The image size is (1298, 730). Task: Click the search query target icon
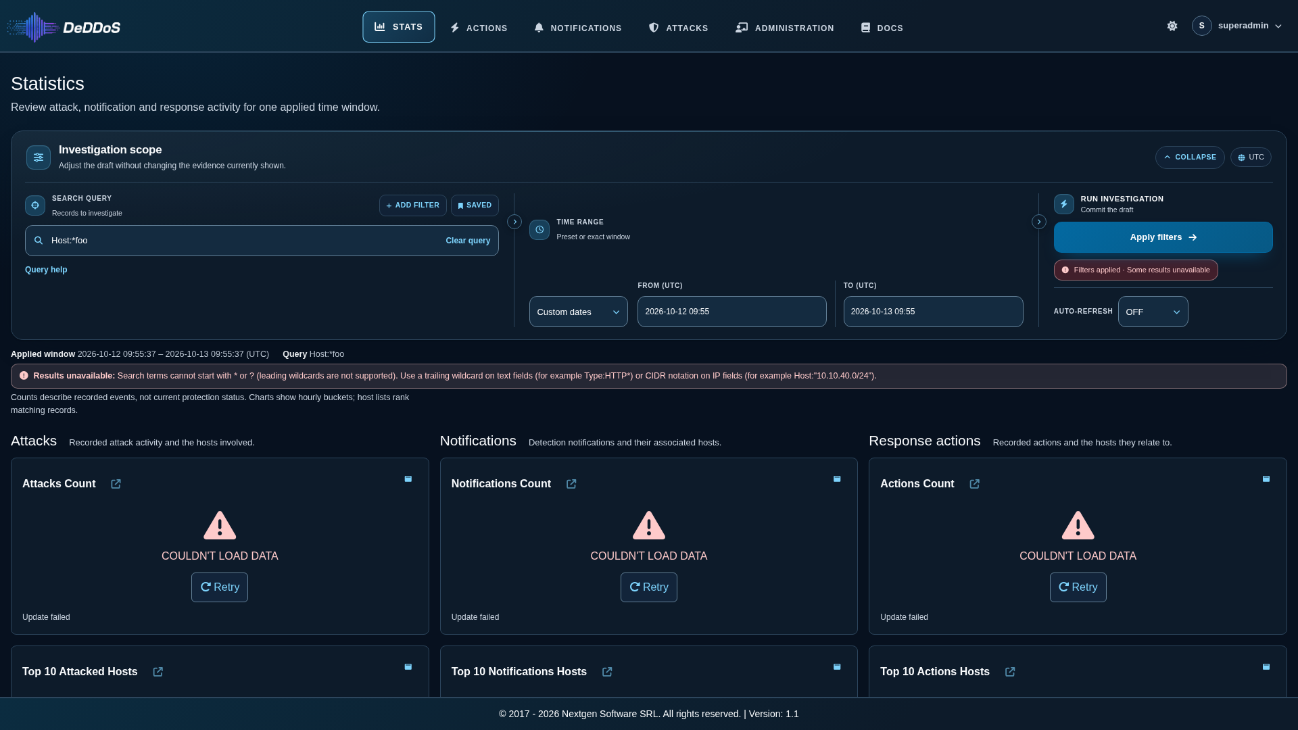[x=35, y=205]
